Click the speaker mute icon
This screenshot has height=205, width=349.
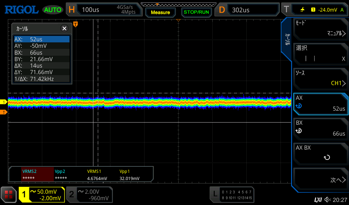point(328,200)
